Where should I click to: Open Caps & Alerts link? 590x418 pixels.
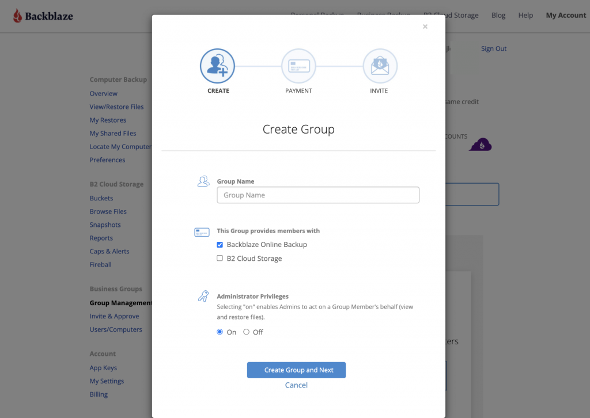[x=109, y=252]
